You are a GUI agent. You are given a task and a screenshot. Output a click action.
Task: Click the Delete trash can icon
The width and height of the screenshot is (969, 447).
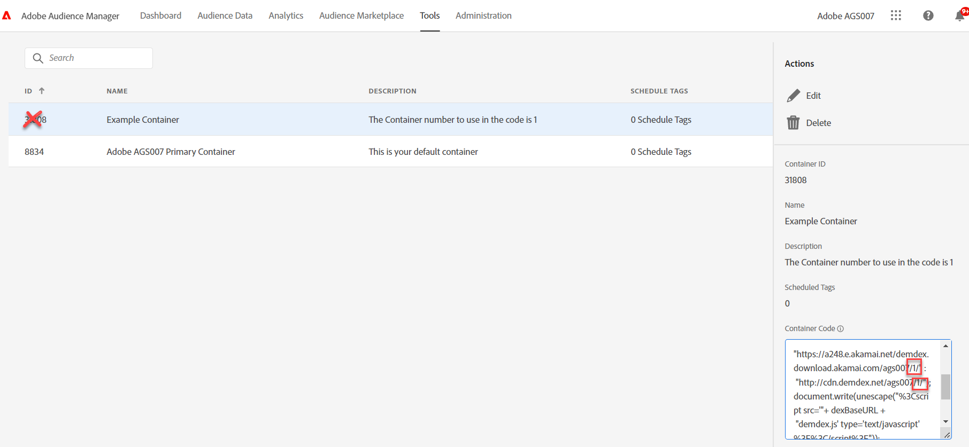pos(793,123)
